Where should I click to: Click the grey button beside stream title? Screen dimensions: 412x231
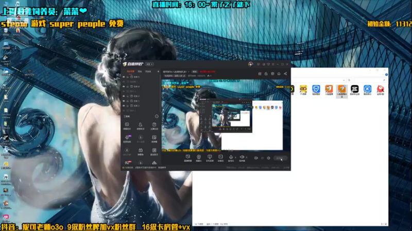click(195, 71)
